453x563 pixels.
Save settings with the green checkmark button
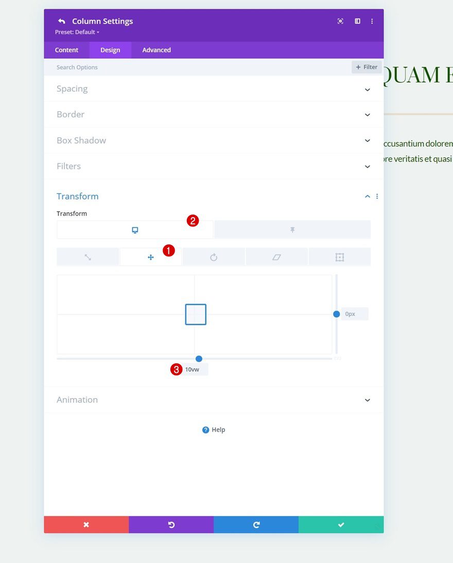[341, 524]
